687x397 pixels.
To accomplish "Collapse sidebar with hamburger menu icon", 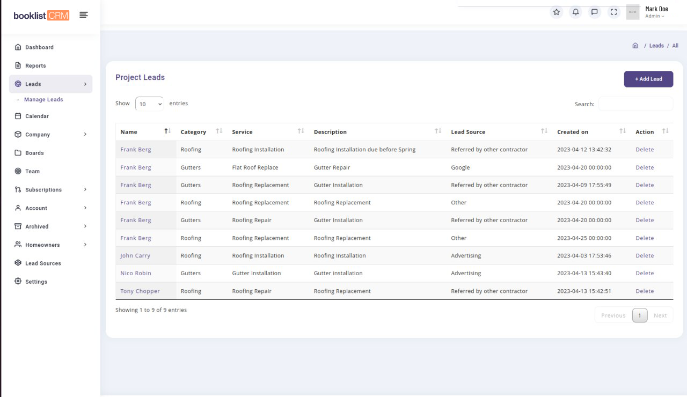I will tap(83, 15).
